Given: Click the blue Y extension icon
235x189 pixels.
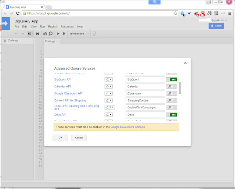Looking at the screenshot, I should point(189,14).
